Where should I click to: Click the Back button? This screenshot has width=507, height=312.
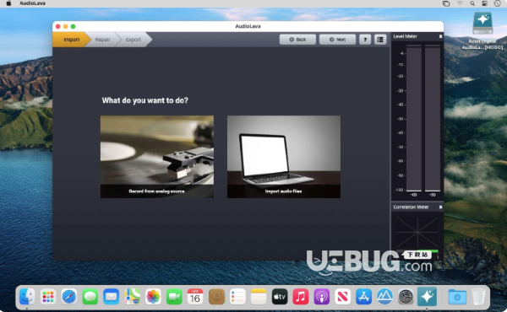tap(297, 40)
